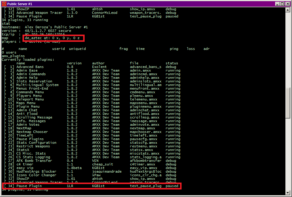Click the 'Advanced Bans' plugin name
Image resolution: width=292 pixels, height=197 pixels.
[30, 67]
